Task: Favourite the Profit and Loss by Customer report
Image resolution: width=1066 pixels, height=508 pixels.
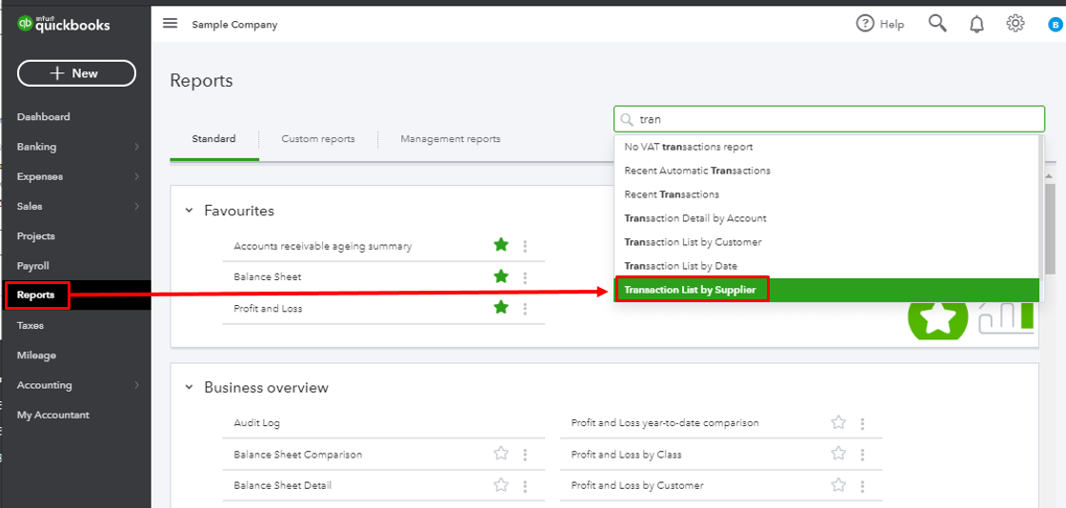Action: coord(838,485)
